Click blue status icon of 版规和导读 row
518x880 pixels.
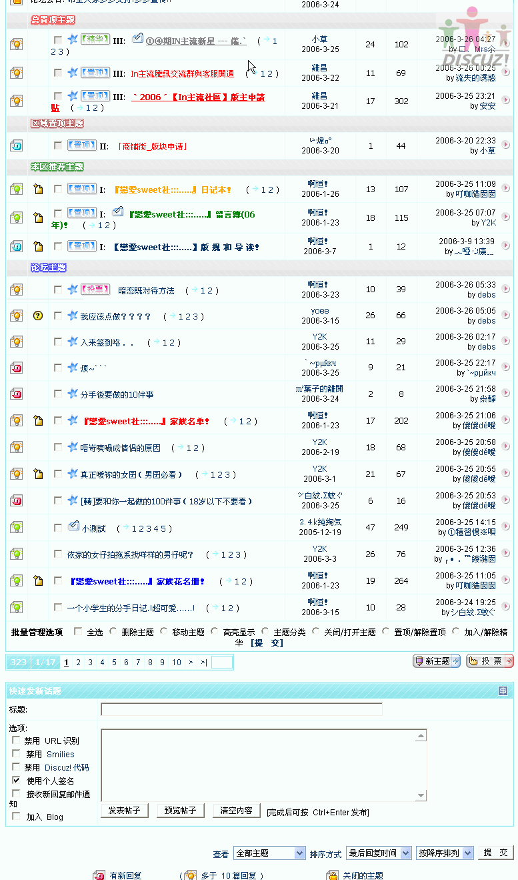tap(17, 246)
